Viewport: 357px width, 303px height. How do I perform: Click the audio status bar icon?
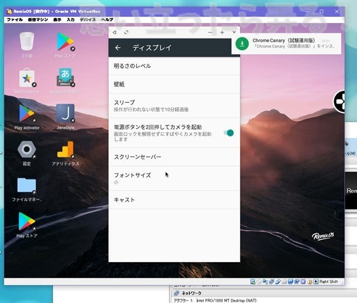pyautogui.click(x=265, y=282)
